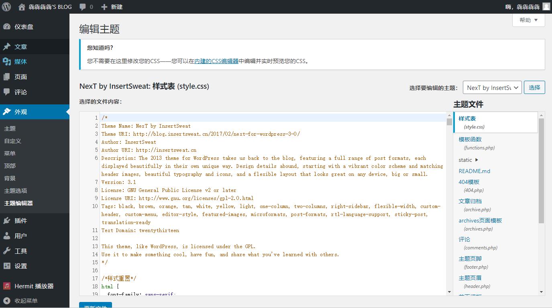Click the 文章 pushpin icon

click(x=7, y=47)
